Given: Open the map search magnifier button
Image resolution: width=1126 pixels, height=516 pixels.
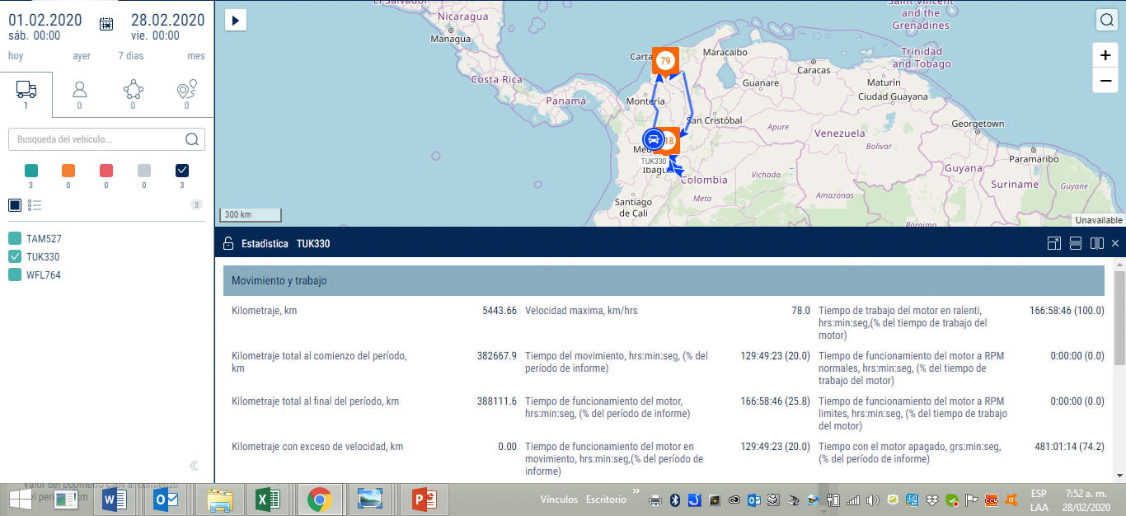Looking at the screenshot, I should pyautogui.click(x=1105, y=20).
